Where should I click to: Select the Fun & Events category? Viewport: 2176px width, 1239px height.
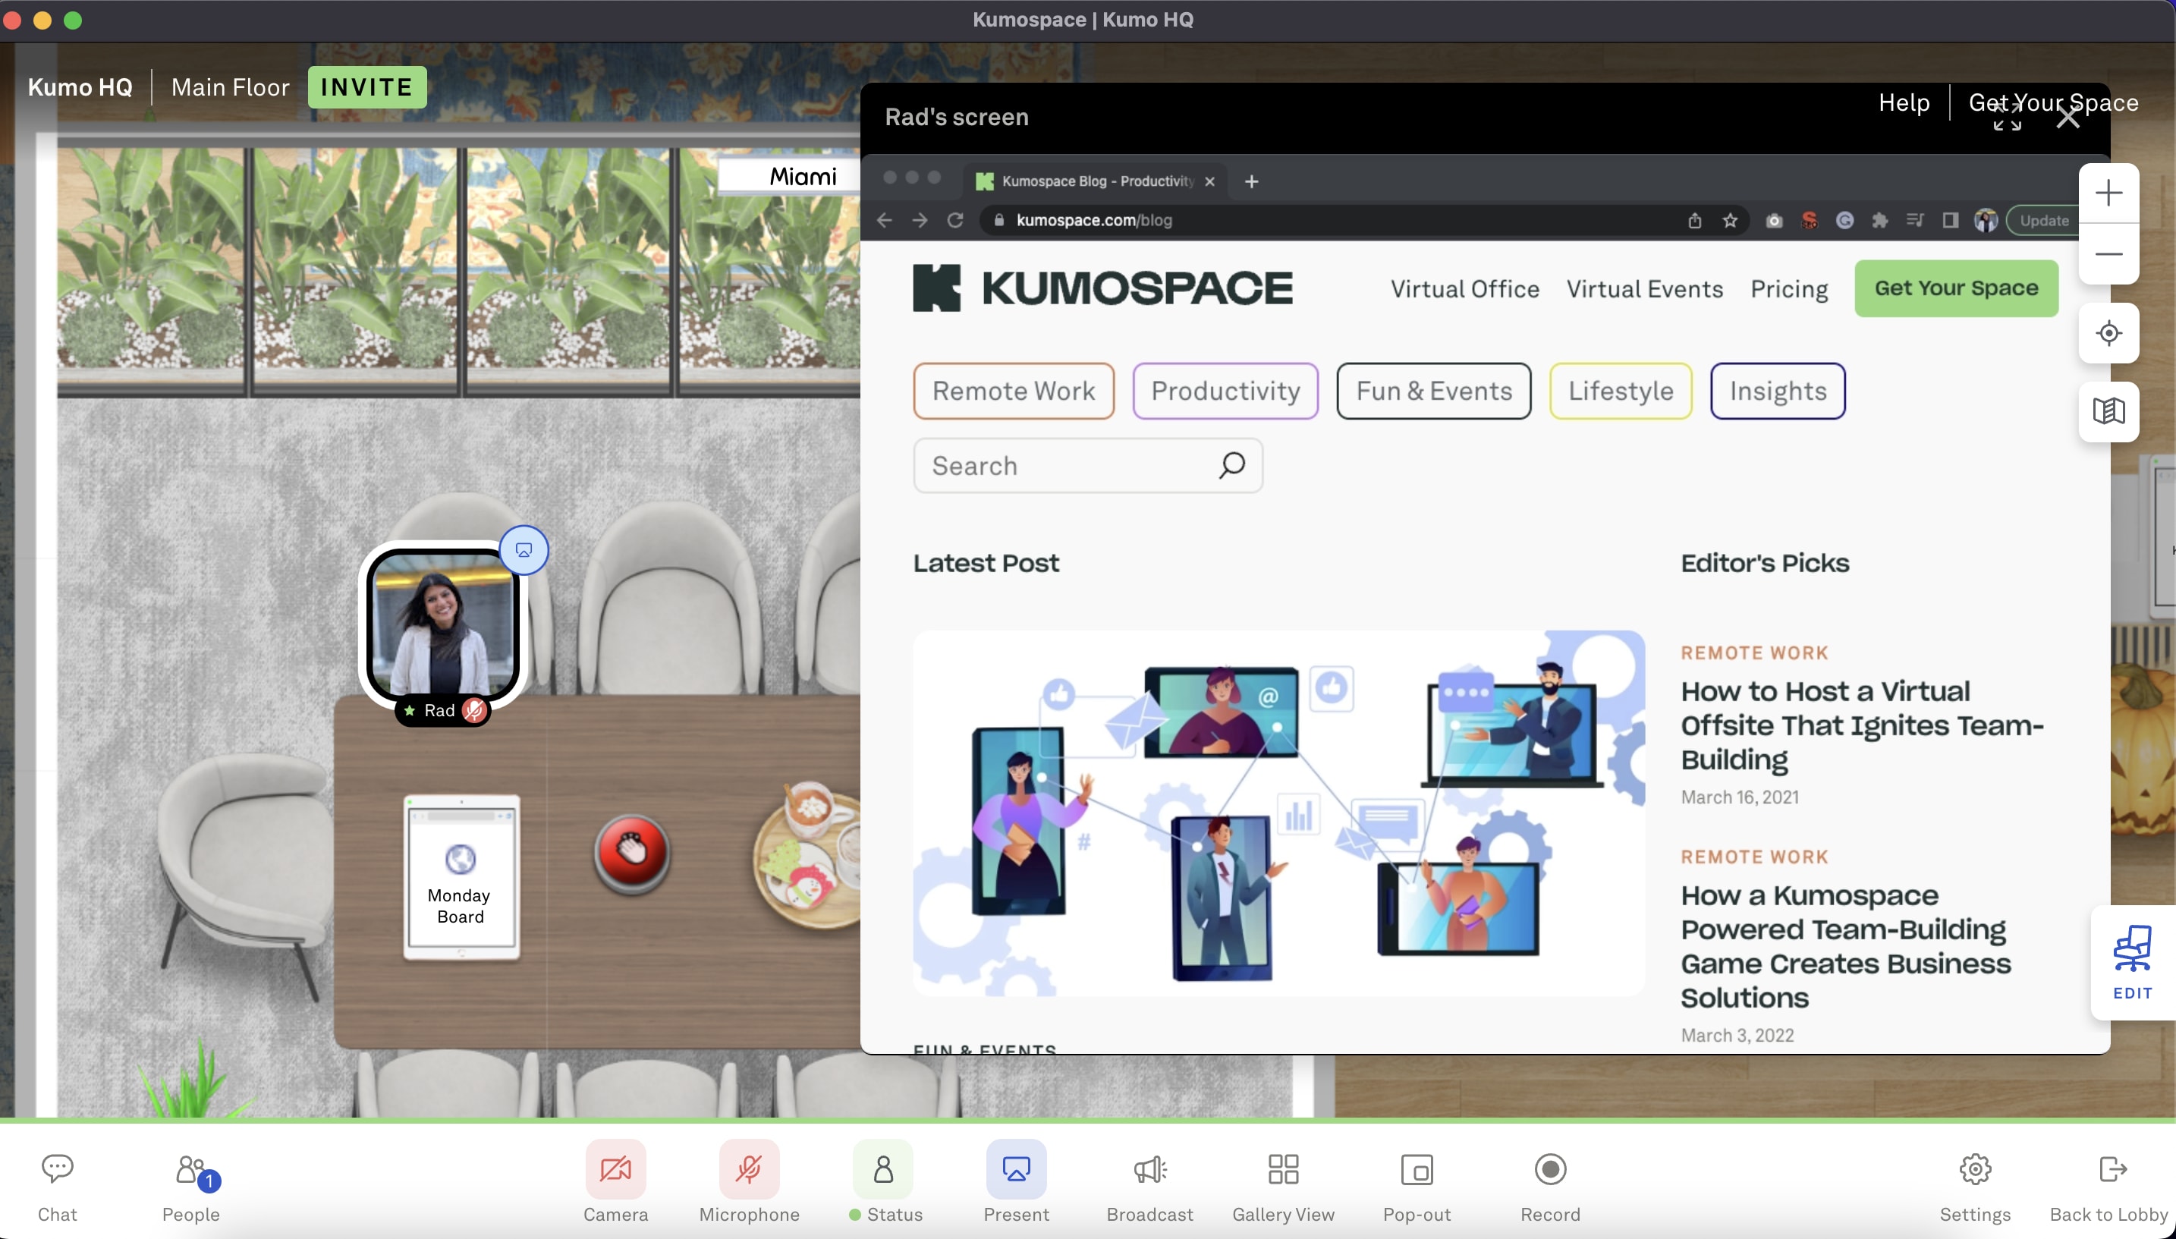click(1433, 391)
